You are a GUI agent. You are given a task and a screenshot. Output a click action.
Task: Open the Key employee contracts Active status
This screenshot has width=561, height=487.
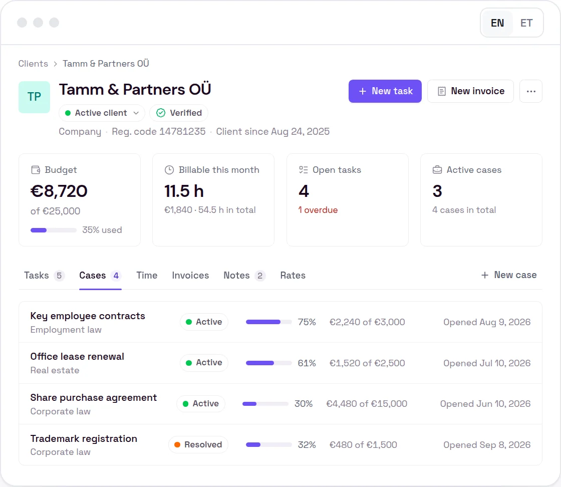204,322
